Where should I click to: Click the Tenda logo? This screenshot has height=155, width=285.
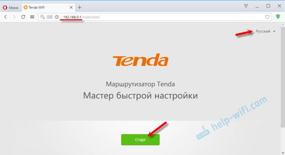(x=140, y=60)
